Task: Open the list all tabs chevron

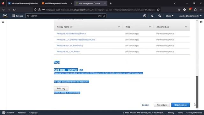Action: [x=175, y=4]
